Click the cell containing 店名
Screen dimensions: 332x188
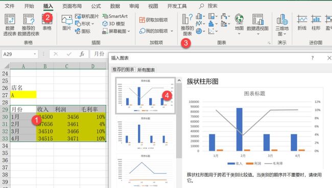(x=23, y=88)
